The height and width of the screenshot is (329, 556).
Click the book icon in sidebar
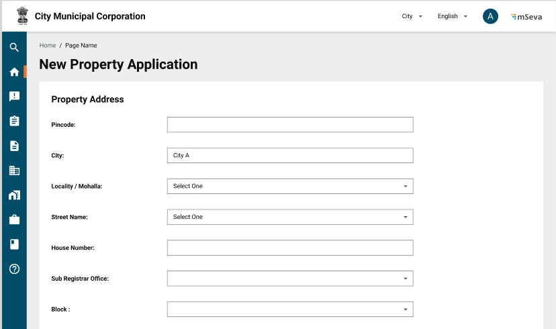click(14, 244)
